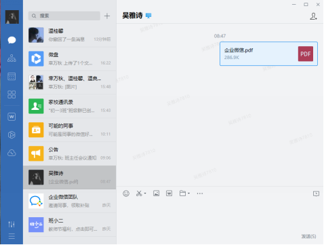Click the search box in chat list

[x=64, y=16]
